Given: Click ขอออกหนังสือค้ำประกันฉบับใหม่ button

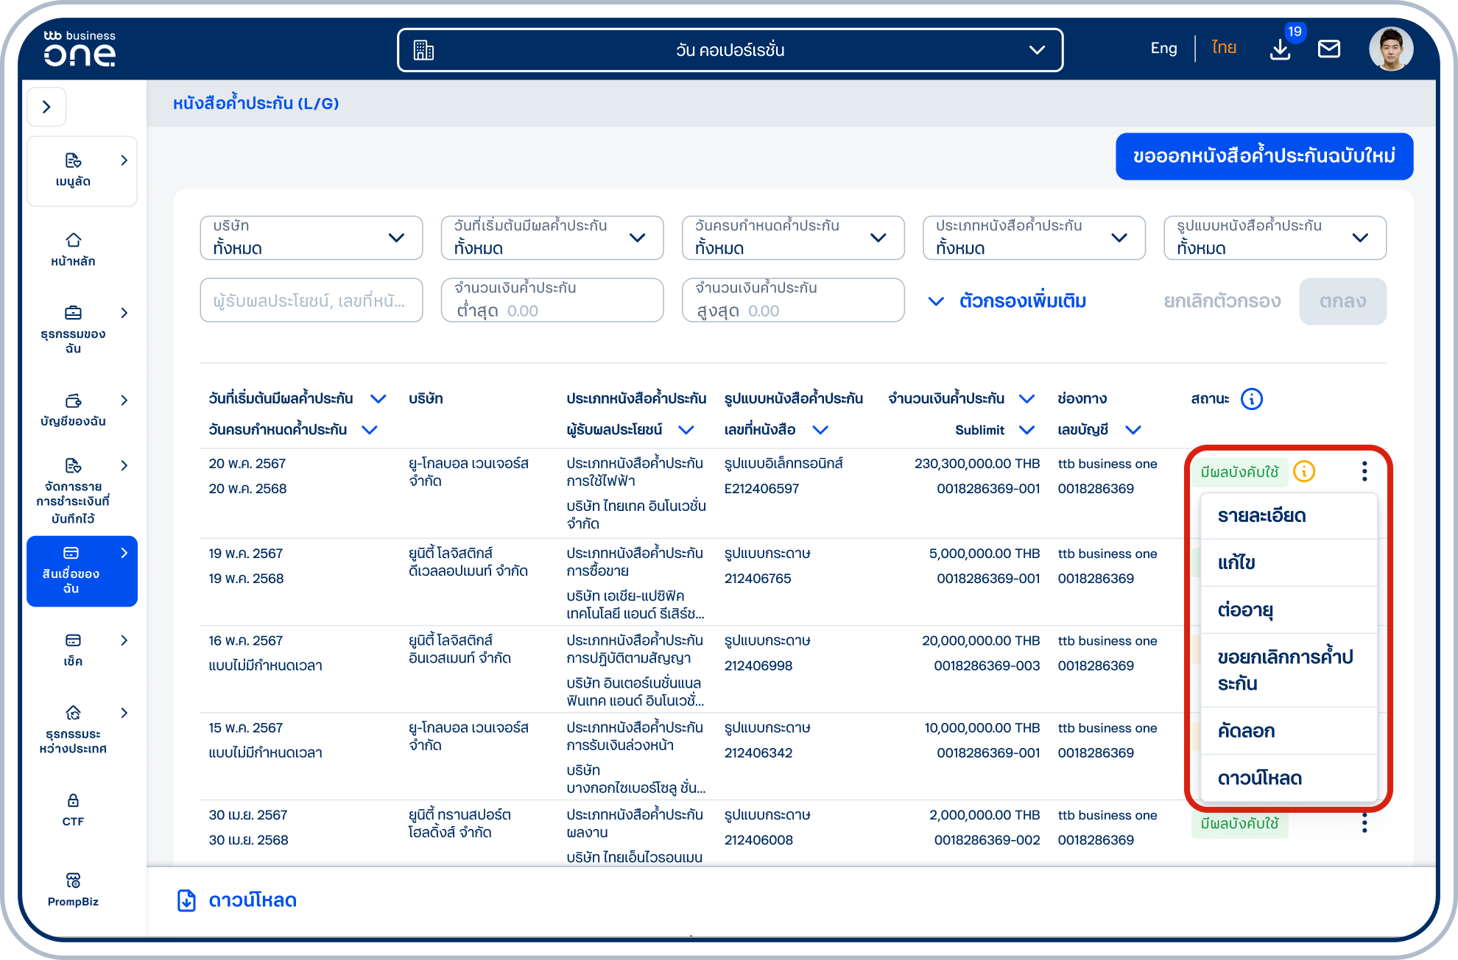Looking at the screenshot, I should pyautogui.click(x=1264, y=156).
